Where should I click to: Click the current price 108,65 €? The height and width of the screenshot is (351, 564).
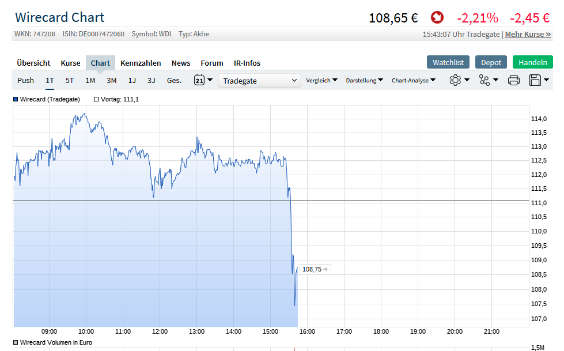[393, 18]
